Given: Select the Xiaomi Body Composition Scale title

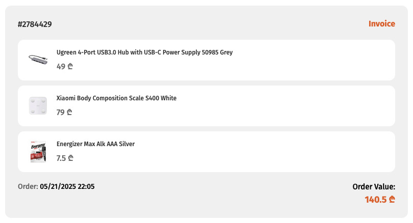Looking at the screenshot, I should click(x=116, y=98).
